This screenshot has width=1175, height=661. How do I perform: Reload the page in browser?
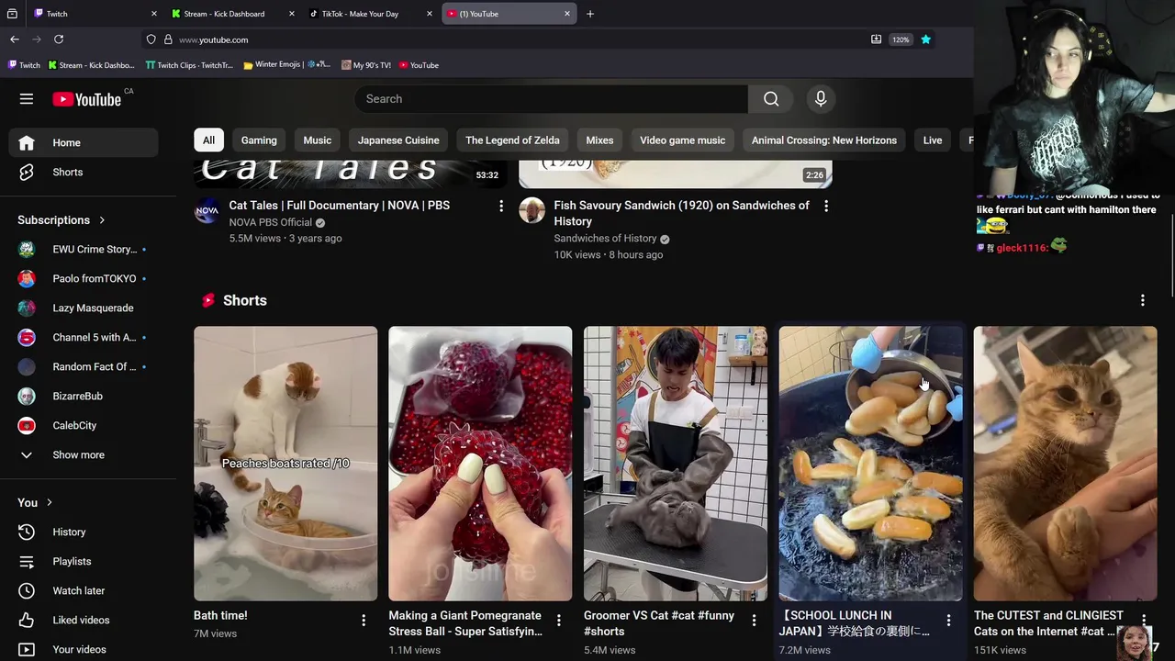pyautogui.click(x=59, y=39)
